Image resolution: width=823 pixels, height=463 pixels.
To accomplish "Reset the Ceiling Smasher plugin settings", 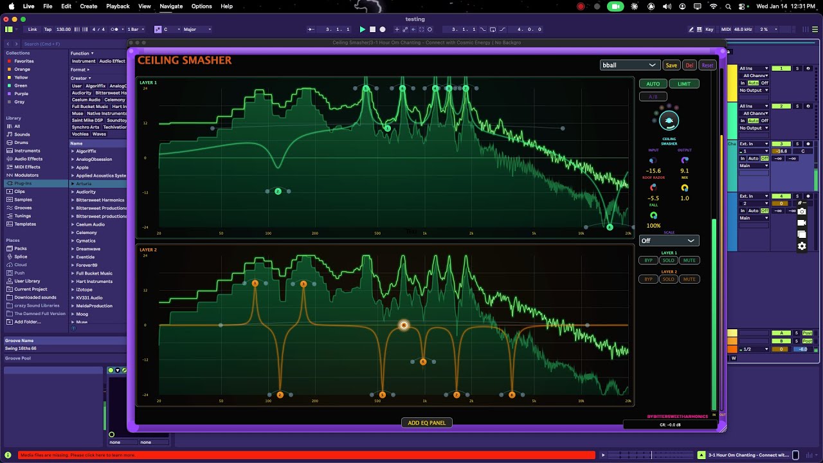I will [707, 65].
